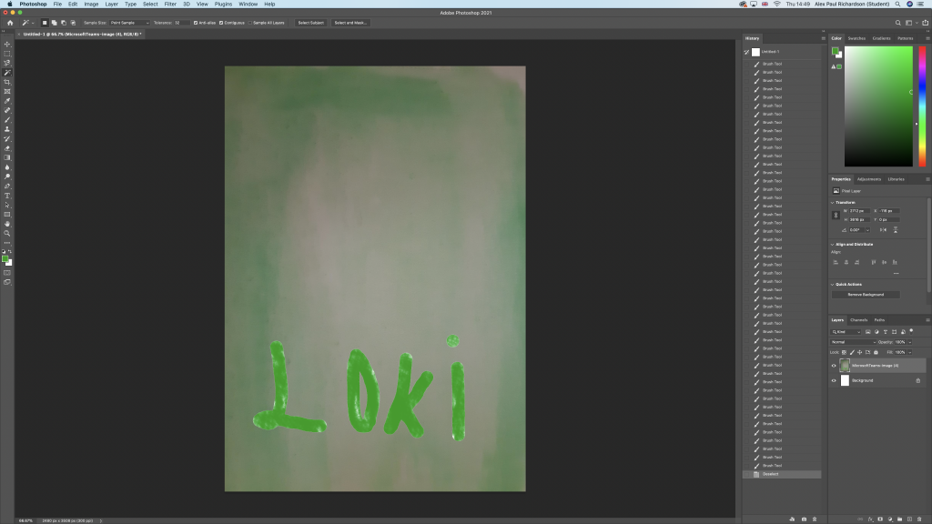Hide the Background layer
932x524 pixels.
(x=834, y=381)
